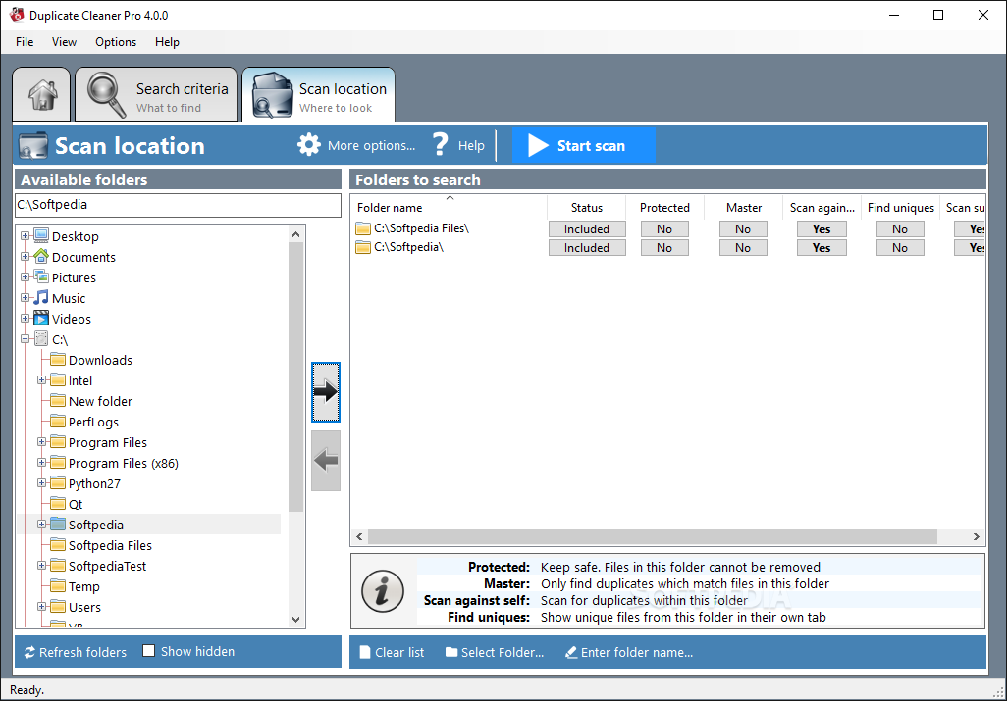Click Clear list
This screenshot has height=701, width=1007.
[x=392, y=652]
